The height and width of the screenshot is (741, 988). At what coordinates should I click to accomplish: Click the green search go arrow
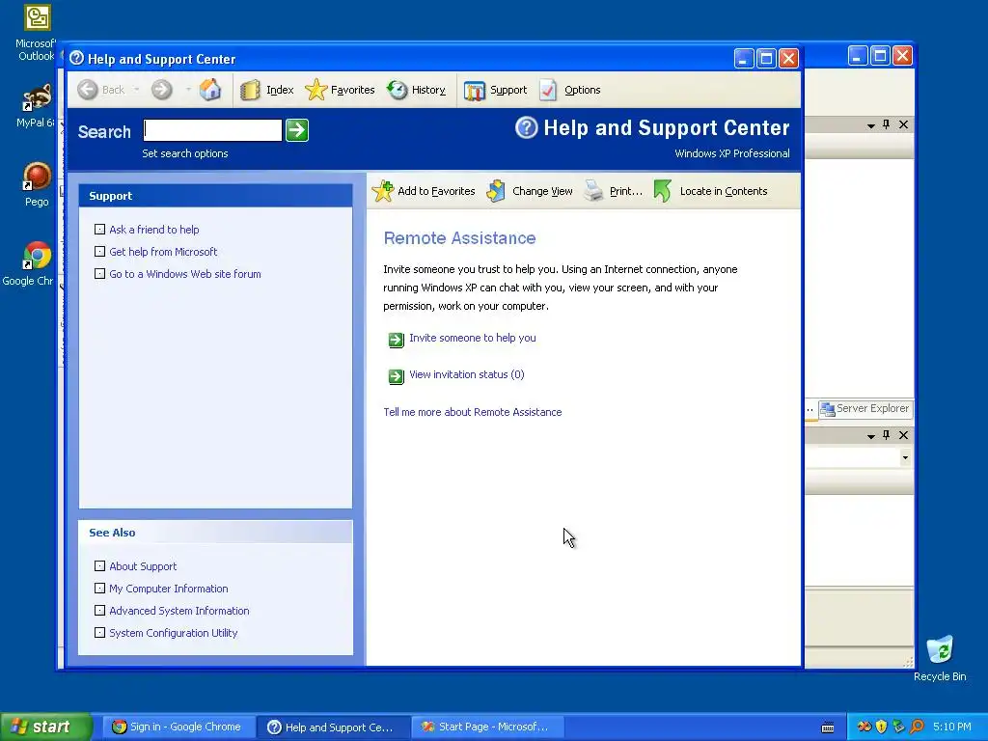(x=297, y=130)
